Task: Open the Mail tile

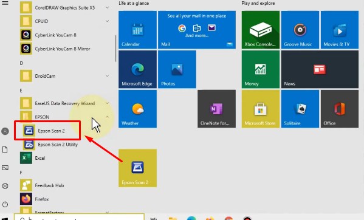Action: pos(197,30)
